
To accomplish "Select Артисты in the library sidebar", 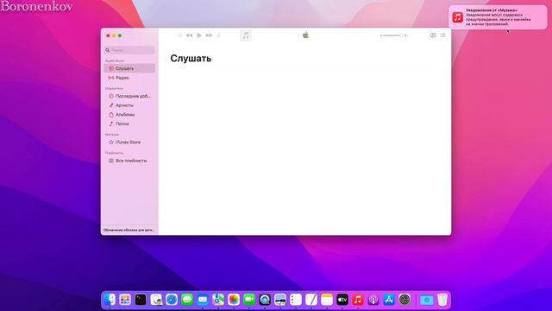I will pyautogui.click(x=129, y=105).
